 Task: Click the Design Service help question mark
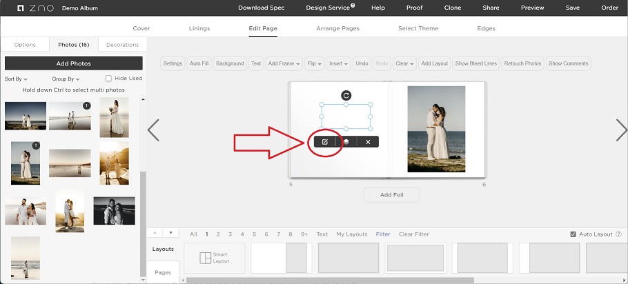click(353, 6)
